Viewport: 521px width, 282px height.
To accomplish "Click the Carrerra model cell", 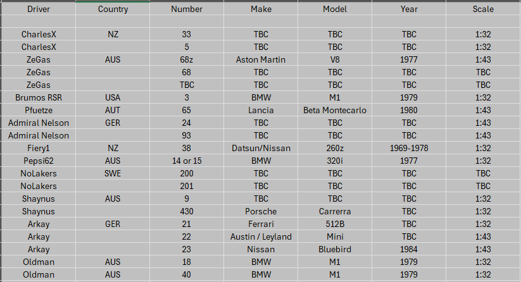I will tap(335, 211).
